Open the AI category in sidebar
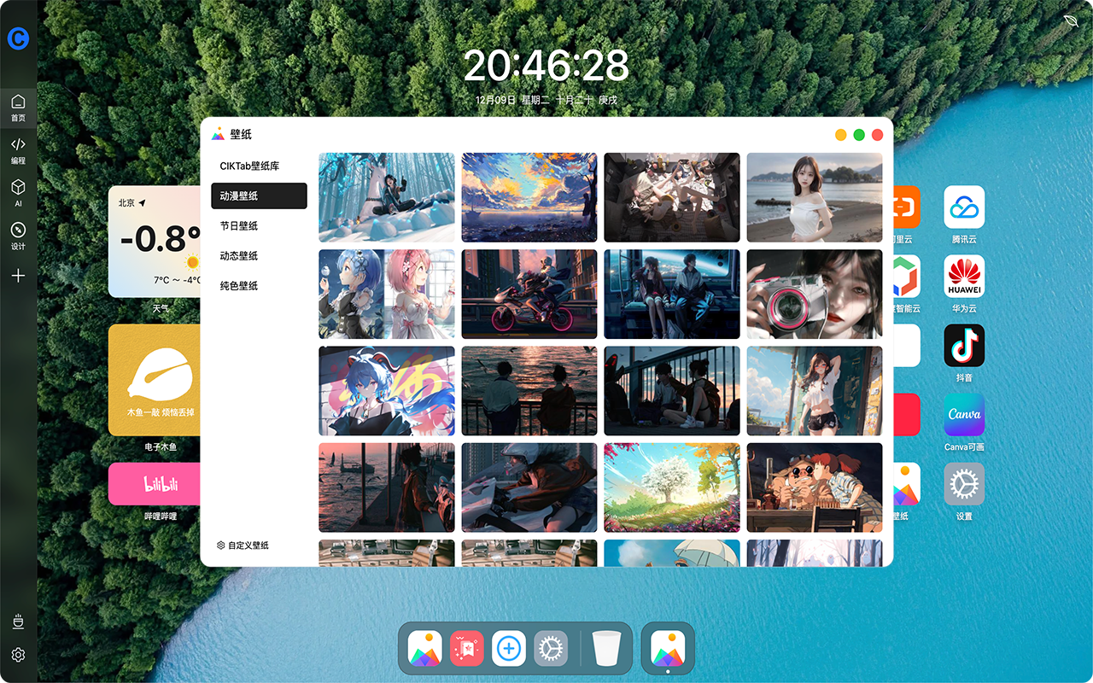The width and height of the screenshot is (1093, 683). (x=18, y=194)
